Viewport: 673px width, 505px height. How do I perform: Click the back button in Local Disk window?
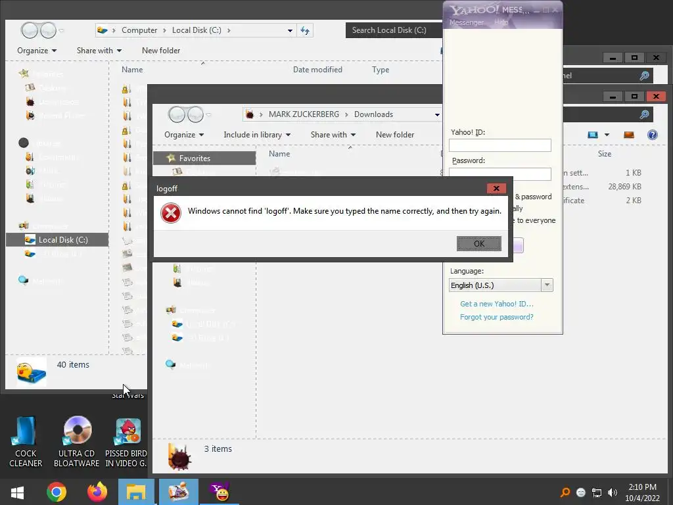[30, 30]
